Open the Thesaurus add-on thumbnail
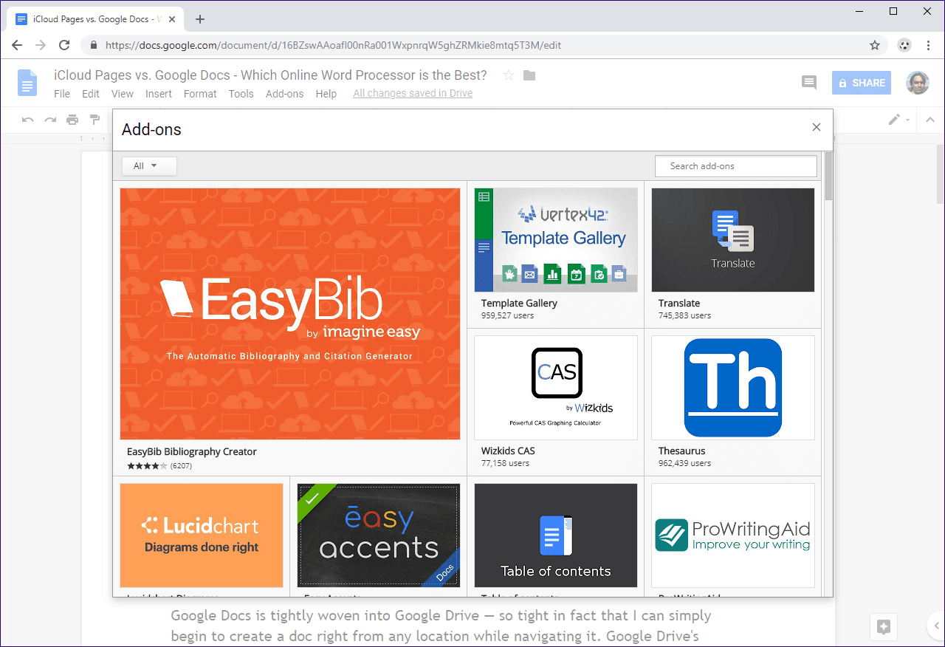Viewport: 945px width, 647px height. pos(733,388)
